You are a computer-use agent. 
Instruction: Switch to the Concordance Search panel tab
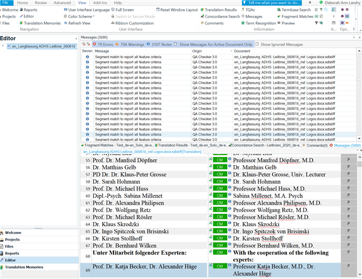pos(265,145)
